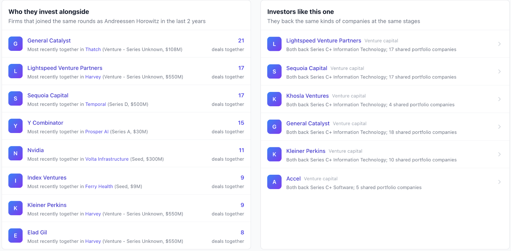Open Lightspeed Venture Partners row chevron

point(499,44)
